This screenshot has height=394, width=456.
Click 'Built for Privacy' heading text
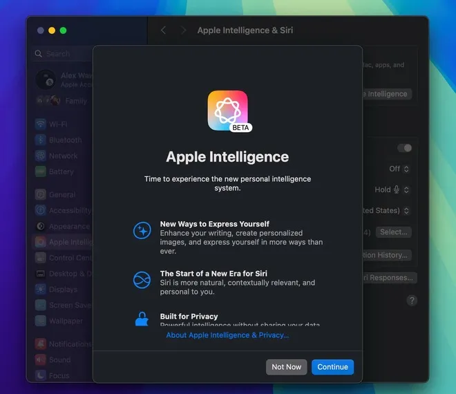click(189, 317)
